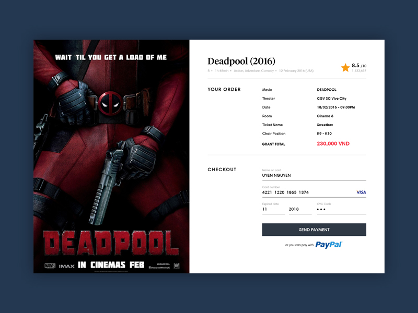Click the CGV SC Vivo City theater value
This screenshot has height=313, width=418.
point(331,99)
